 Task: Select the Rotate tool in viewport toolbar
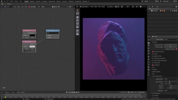click(x=78, y=24)
